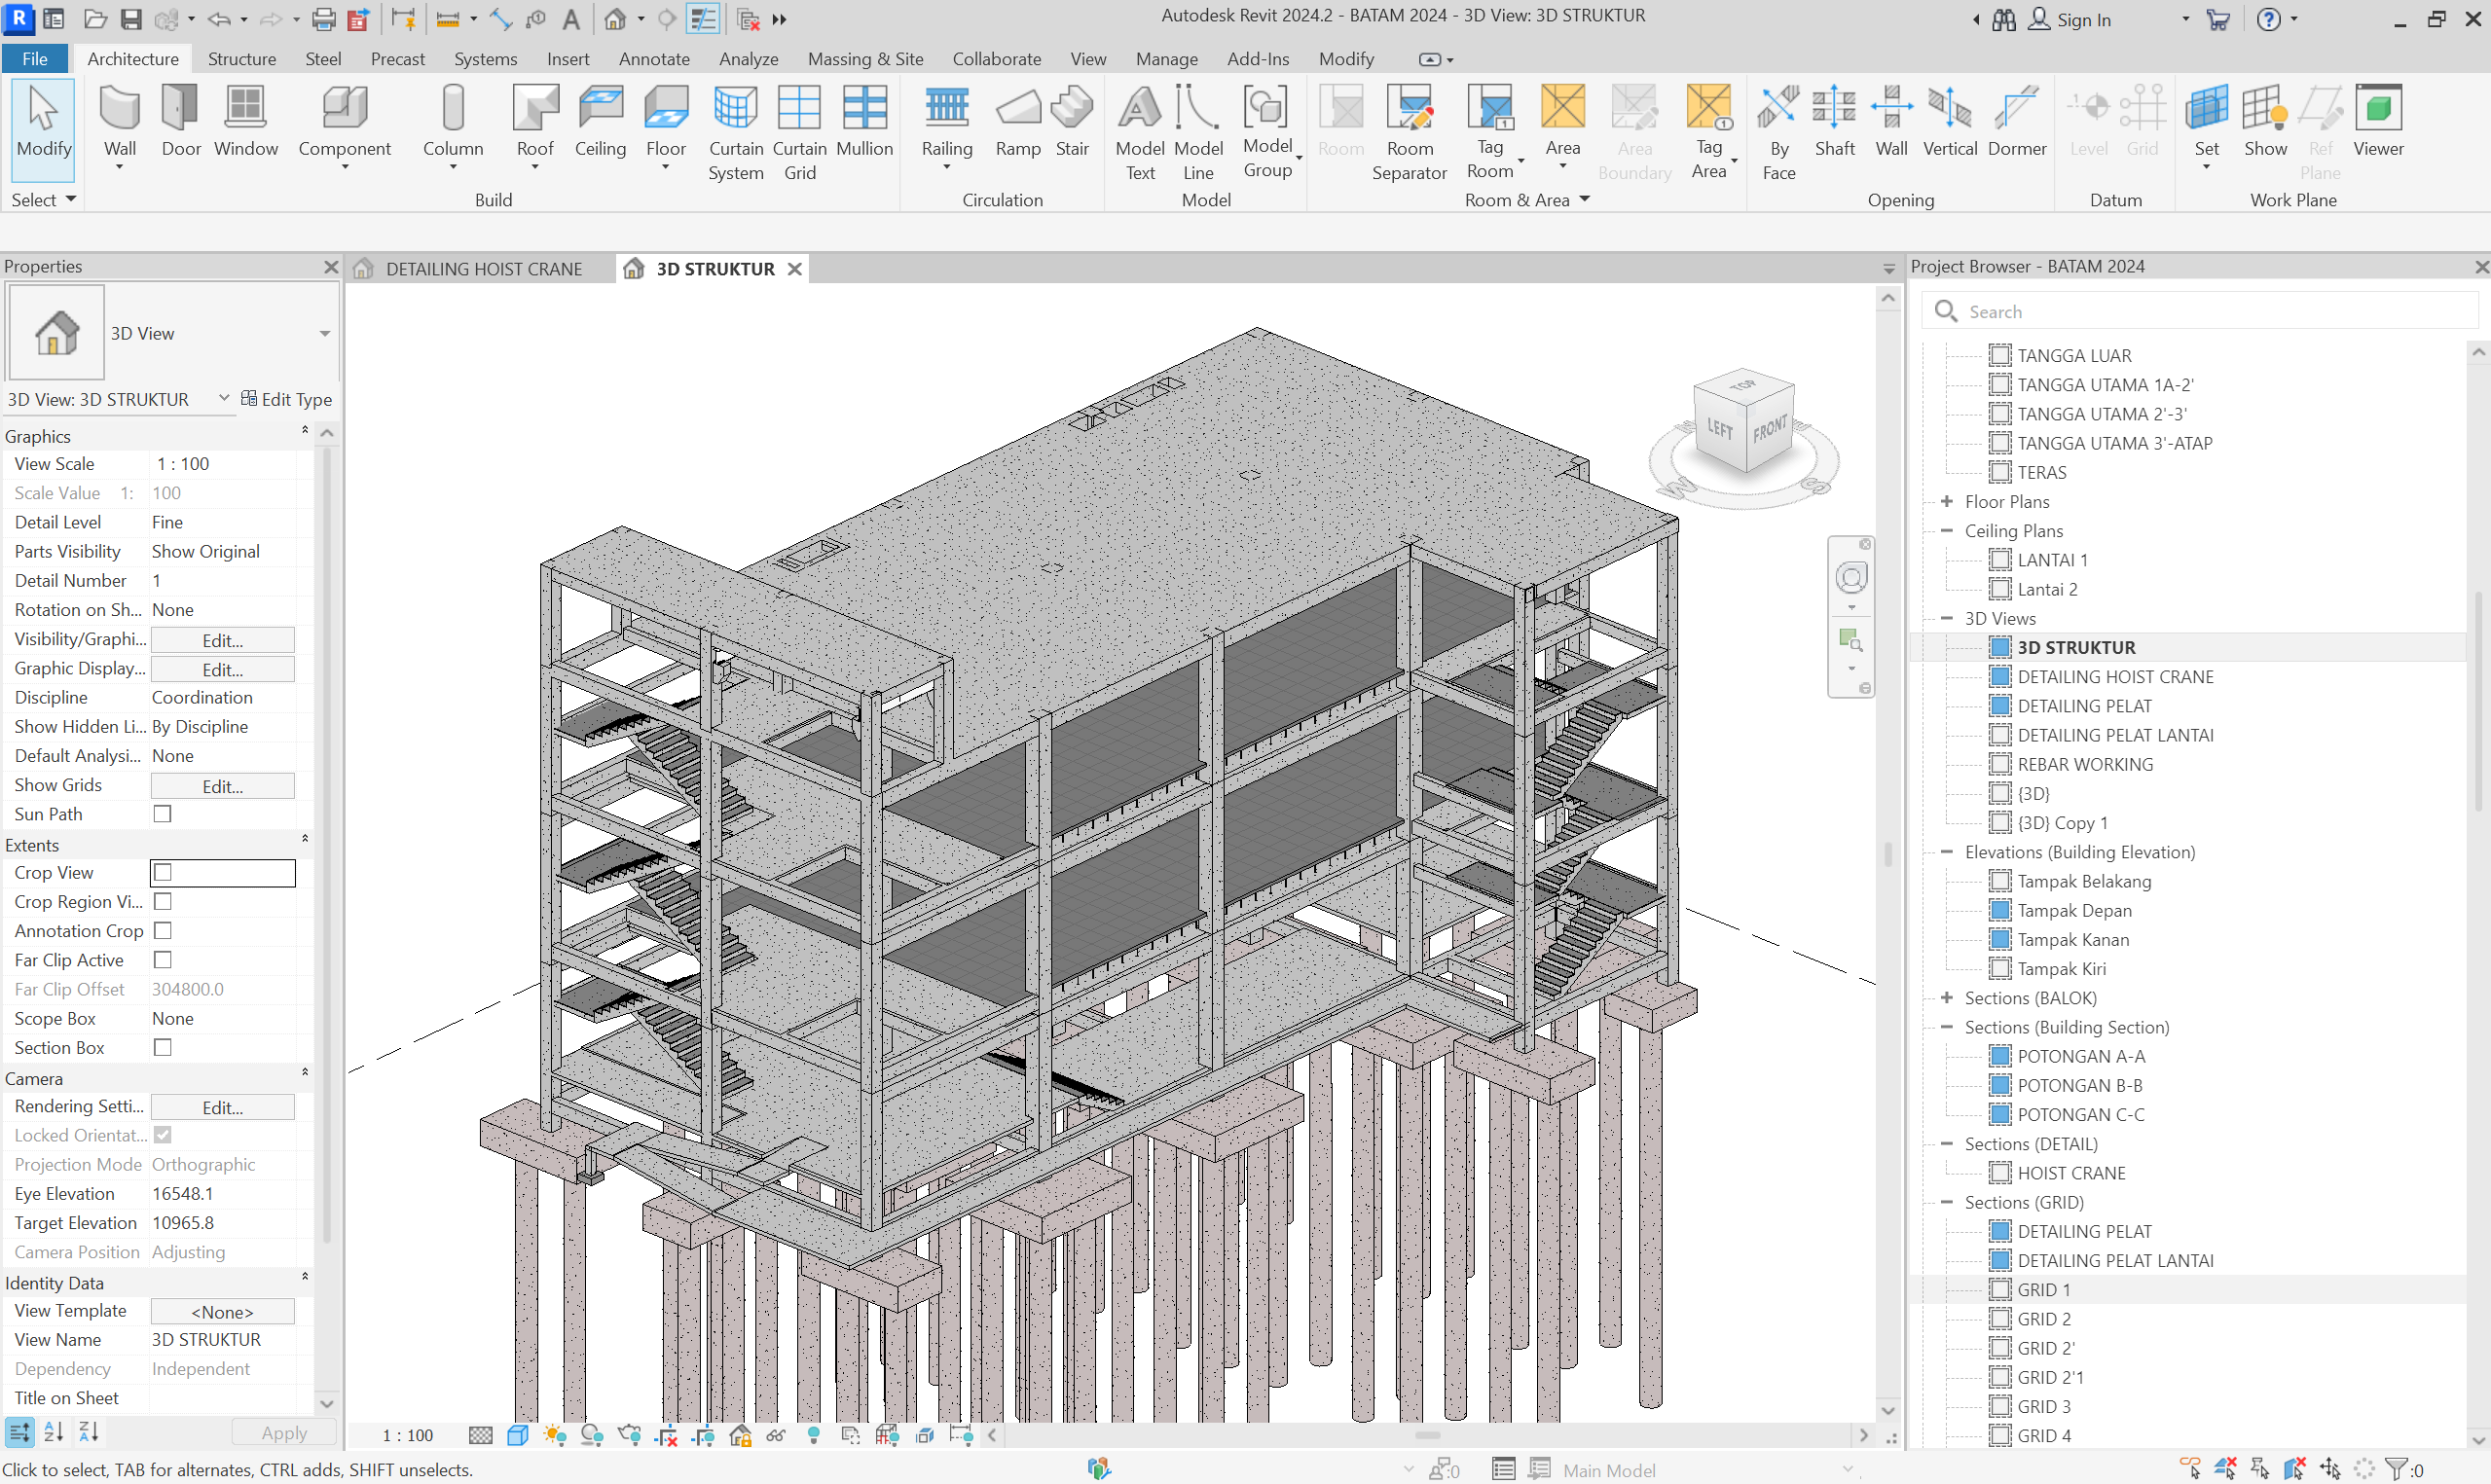Click Edit for Visibility/Graphics overrides
Screen dimensions: 2491x1484
(x=222, y=640)
